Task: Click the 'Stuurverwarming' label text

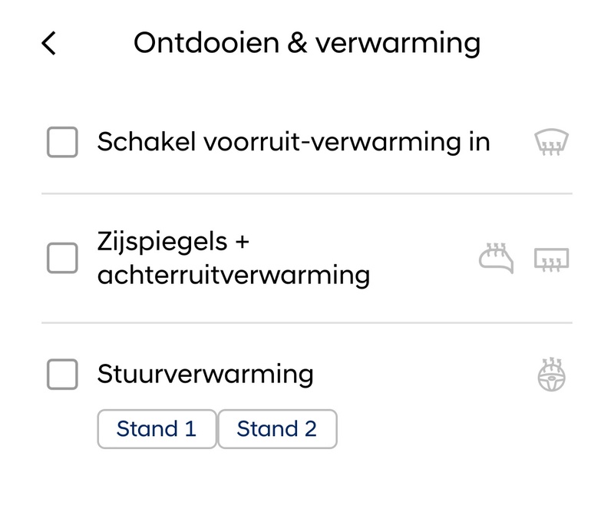Action: pos(206,375)
